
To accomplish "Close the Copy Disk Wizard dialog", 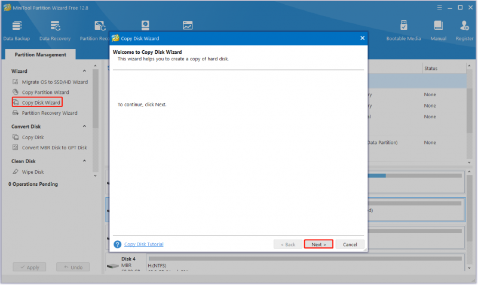I will pos(362,38).
